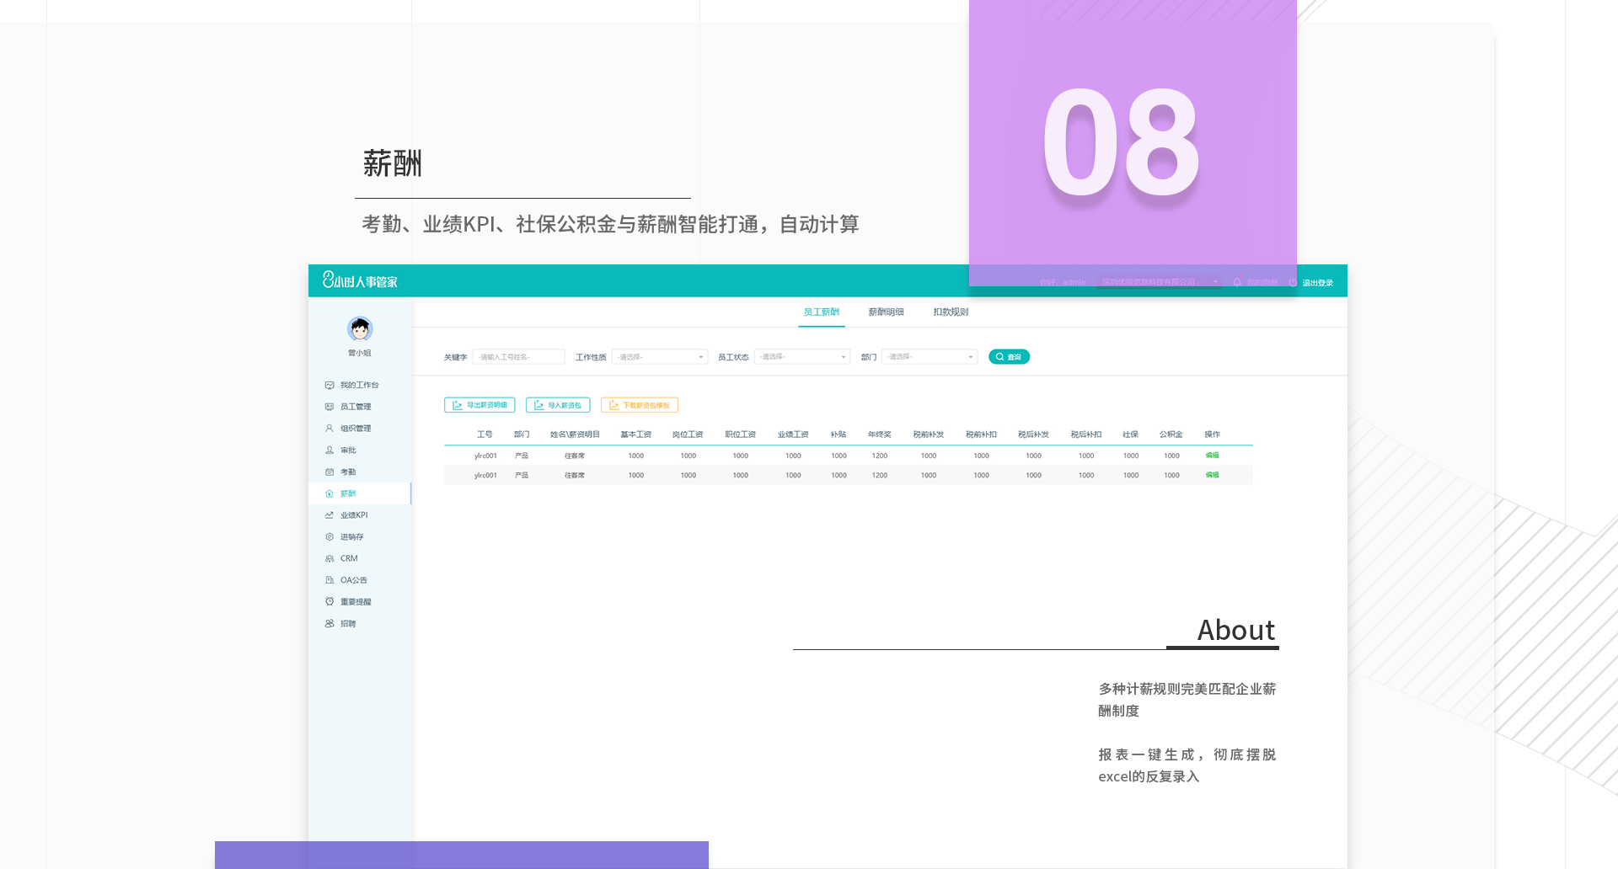Viewport: 1618px width, 869px height.
Task: Click the 导出薪资明细 export button
Action: click(x=480, y=405)
